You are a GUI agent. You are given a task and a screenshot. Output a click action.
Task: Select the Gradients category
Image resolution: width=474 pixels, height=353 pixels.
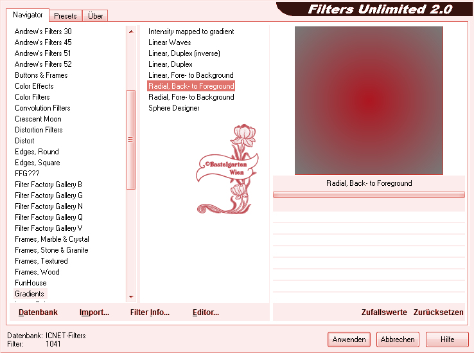(x=30, y=294)
